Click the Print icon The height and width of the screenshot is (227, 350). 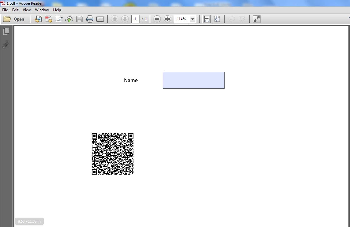point(90,19)
